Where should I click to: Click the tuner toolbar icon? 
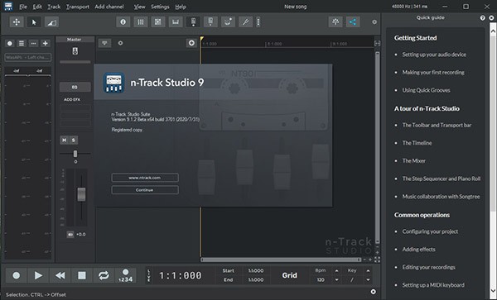point(210,21)
